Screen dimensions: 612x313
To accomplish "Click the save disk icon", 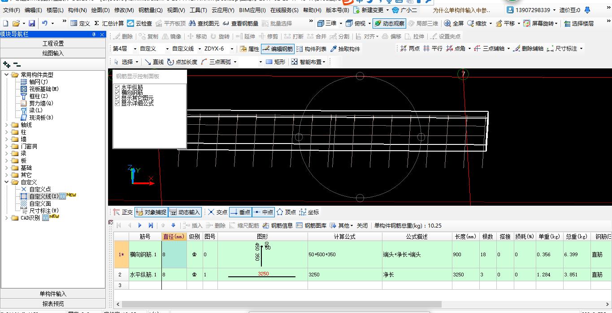I will (32, 23).
